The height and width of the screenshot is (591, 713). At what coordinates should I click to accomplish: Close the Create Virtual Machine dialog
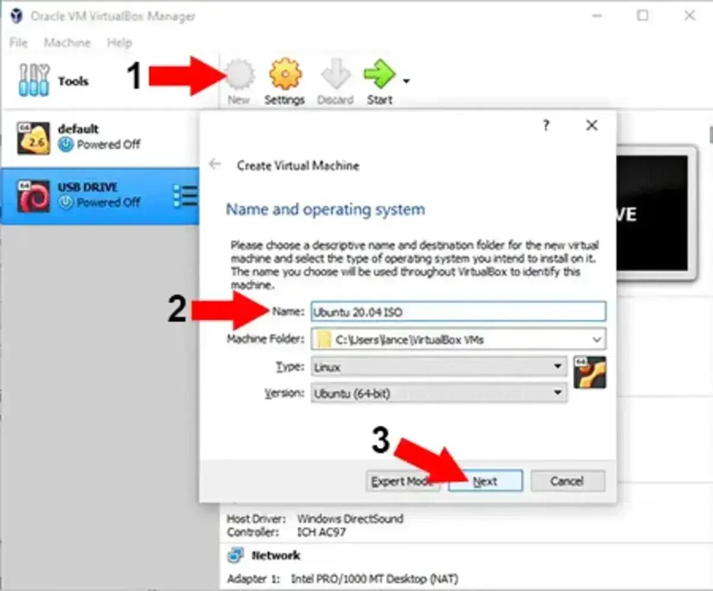point(592,125)
